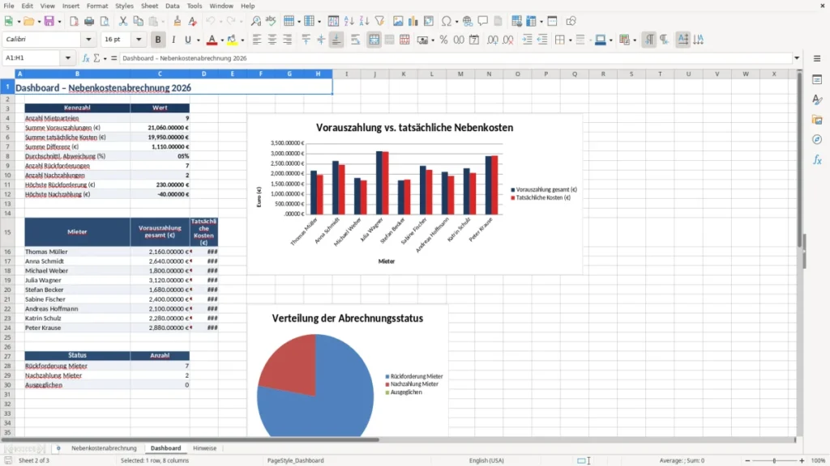Viewport: 830px width, 466px height.
Task: Click the Cut scissors icon
Action: [x=123, y=21]
